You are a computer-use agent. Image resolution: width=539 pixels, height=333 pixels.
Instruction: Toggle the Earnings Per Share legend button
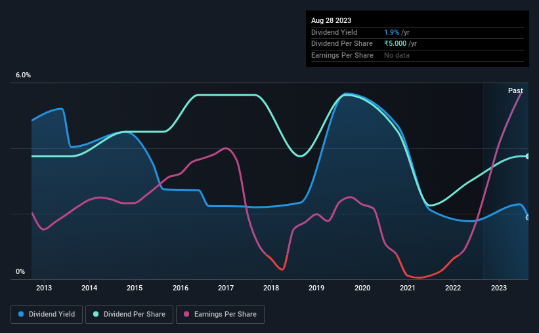(x=220, y=315)
